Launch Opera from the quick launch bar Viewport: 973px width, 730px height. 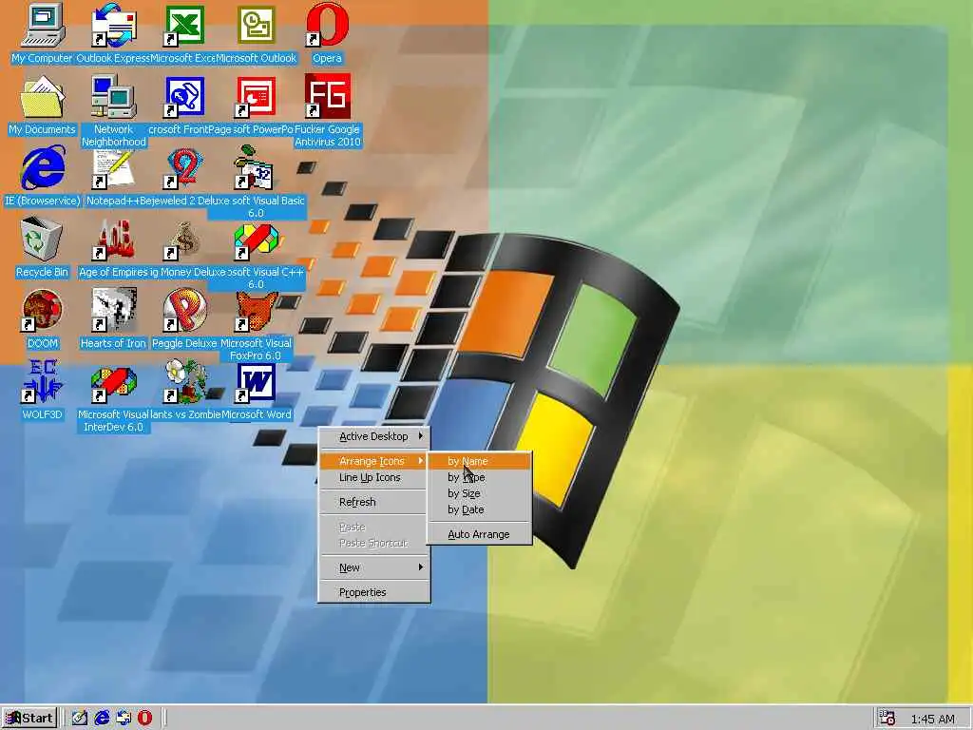pyautogui.click(x=145, y=719)
